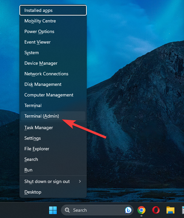Select the Run menu entry

tap(53, 170)
